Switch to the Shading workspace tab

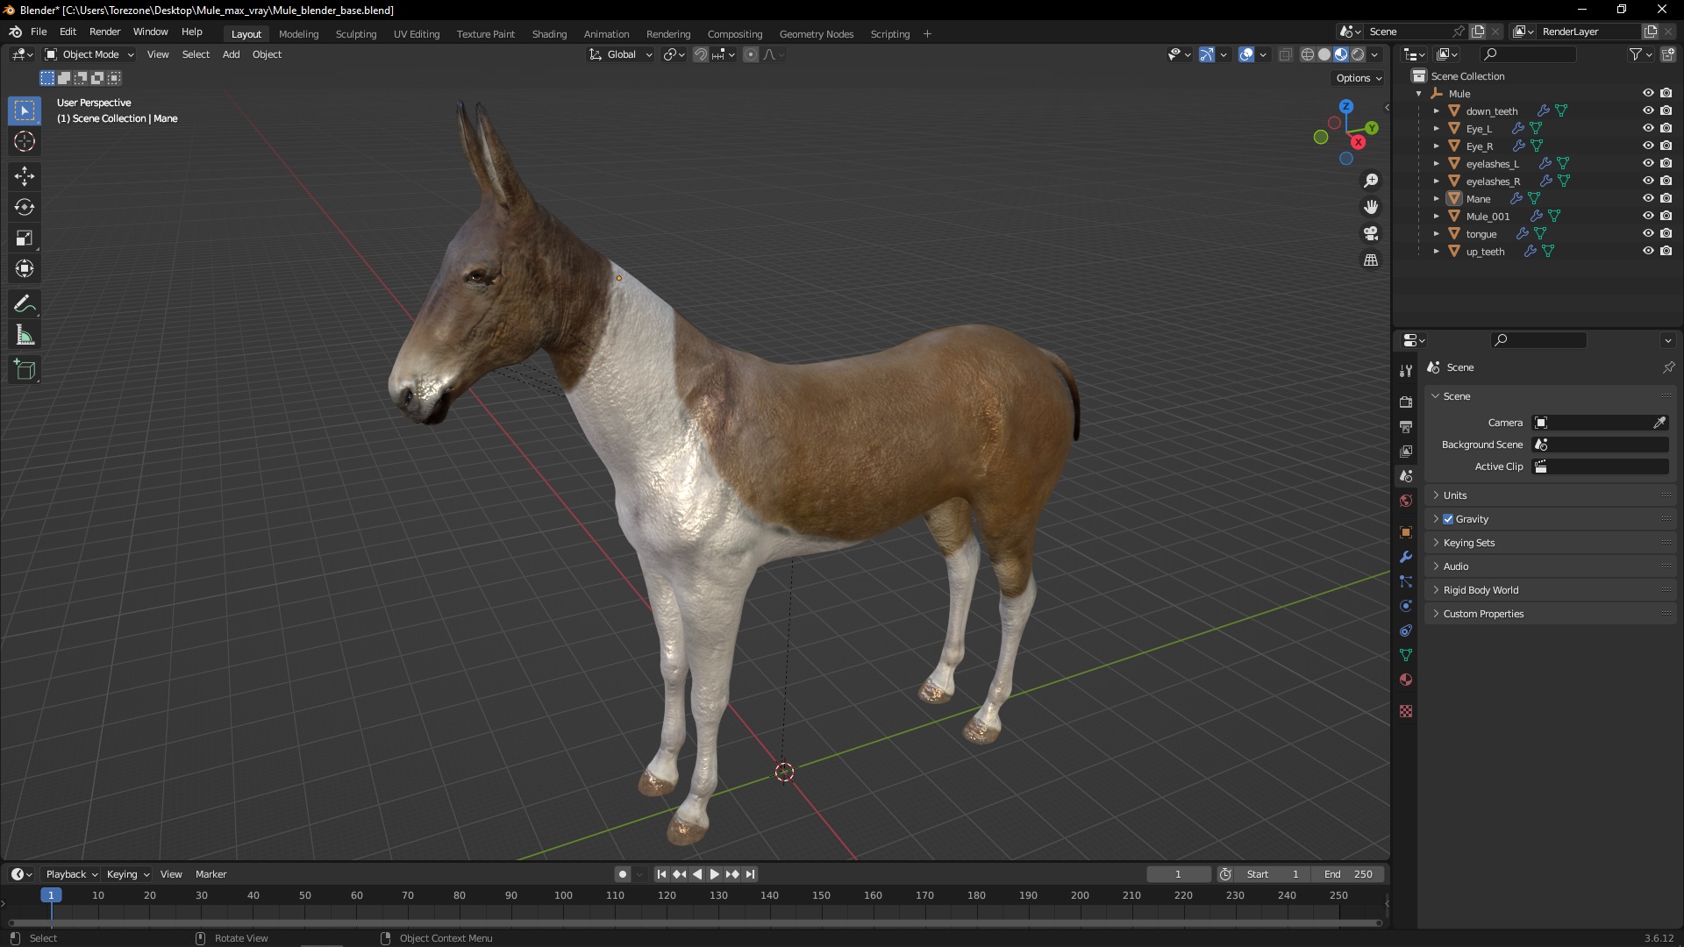pos(549,34)
